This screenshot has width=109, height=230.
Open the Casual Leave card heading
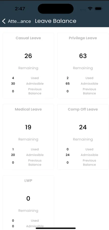click(x=28, y=38)
